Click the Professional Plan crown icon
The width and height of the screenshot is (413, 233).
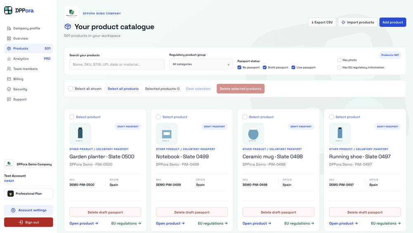(x=11, y=194)
